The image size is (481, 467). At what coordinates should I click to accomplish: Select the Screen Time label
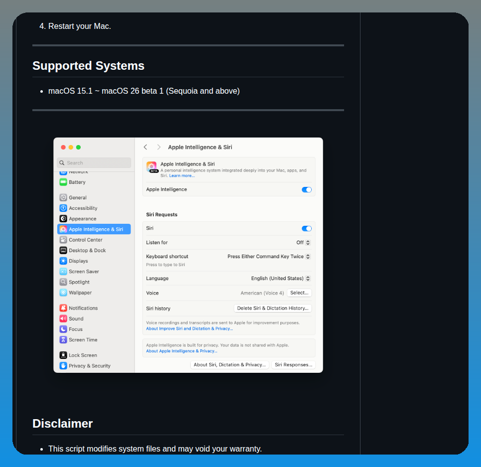(83, 340)
